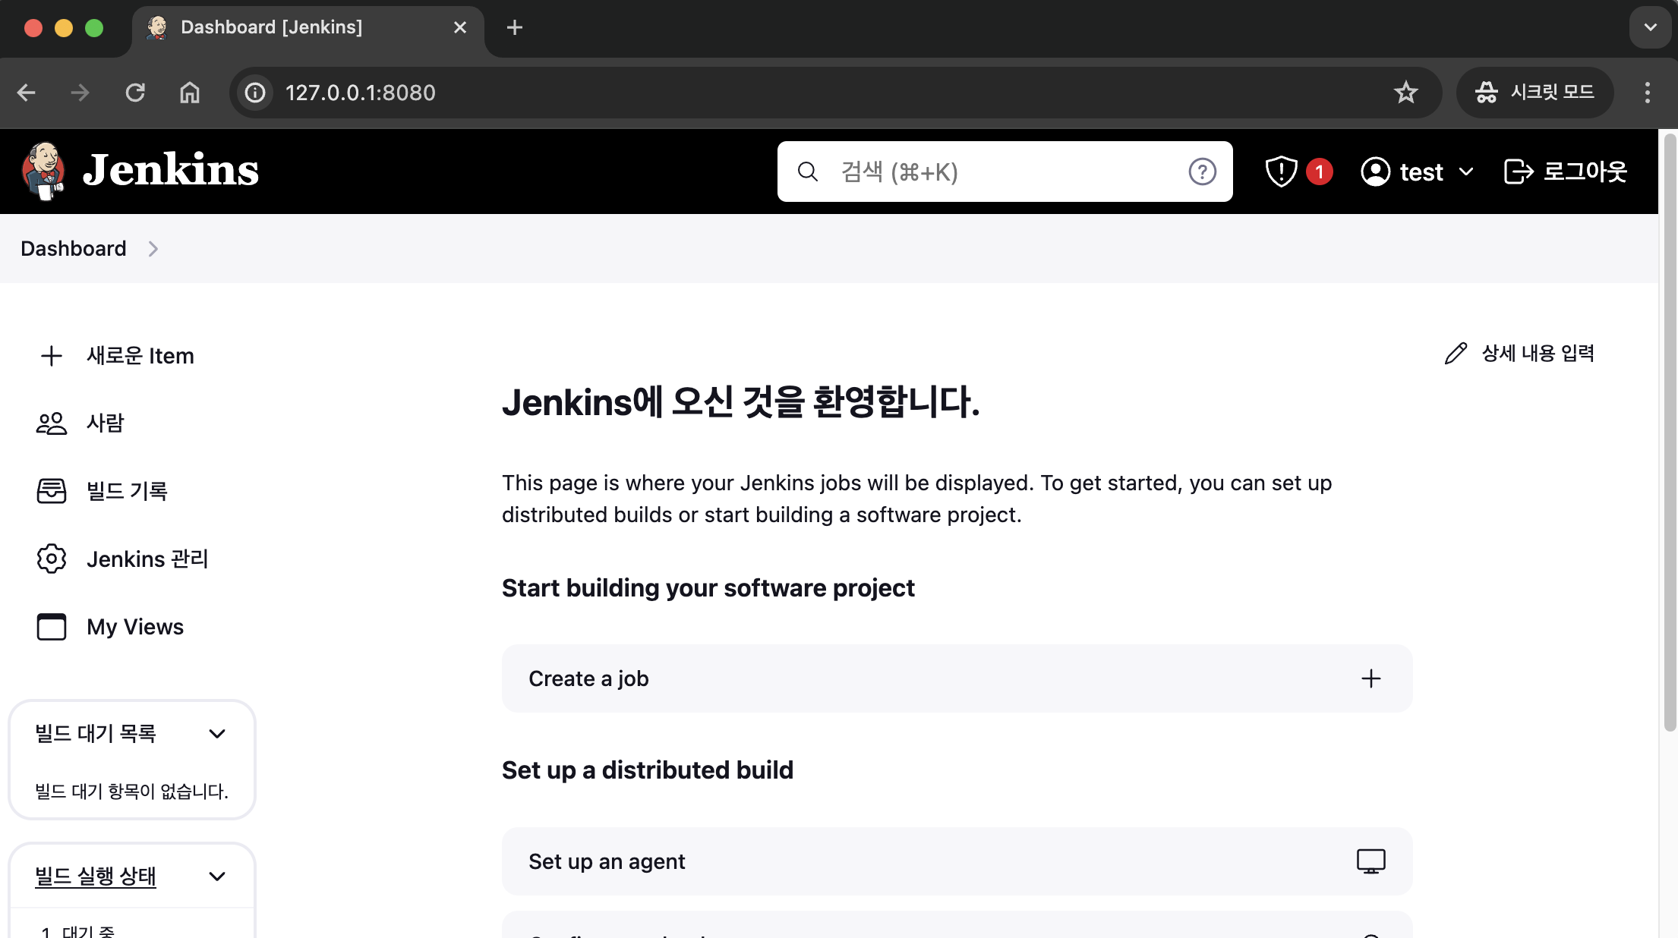
Task: Click the address bar URL 127.0.0.1:8080
Action: 361,93
